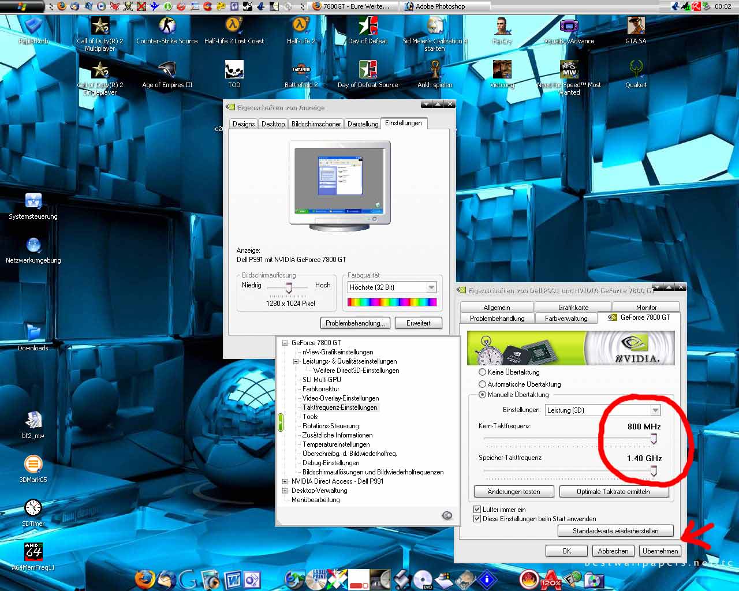The height and width of the screenshot is (591, 739).
Task: Switch to the Bildschirmschoner tab
Action: pos(316,124)
